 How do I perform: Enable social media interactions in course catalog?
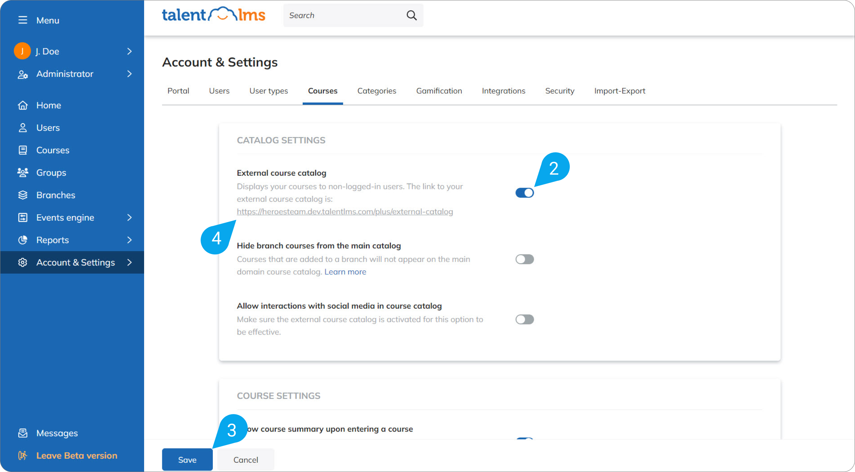coord(524,319)
